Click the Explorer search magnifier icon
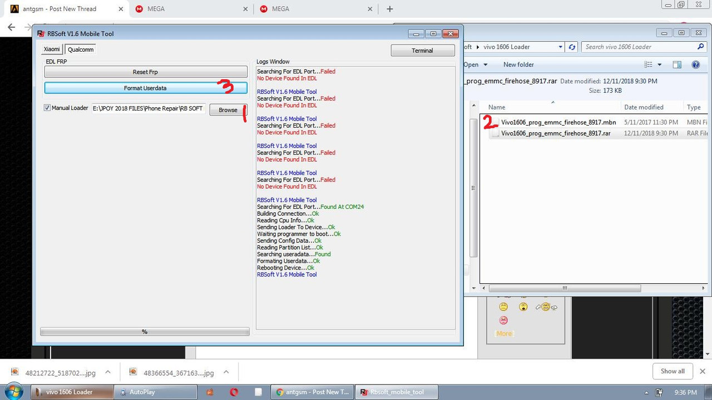This screenshot has width=712, height=400. click(701, 47)
